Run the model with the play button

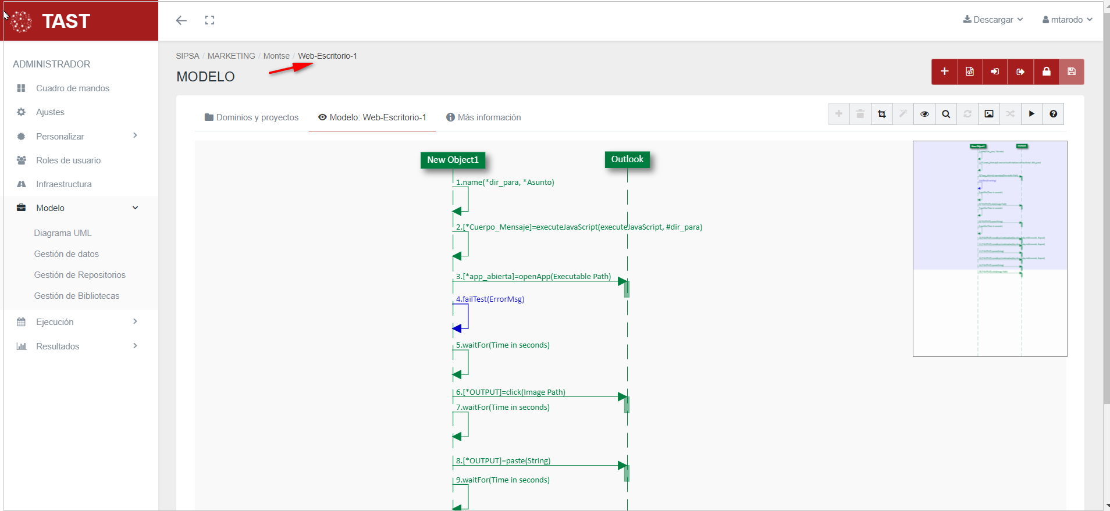coord(1031,114)
